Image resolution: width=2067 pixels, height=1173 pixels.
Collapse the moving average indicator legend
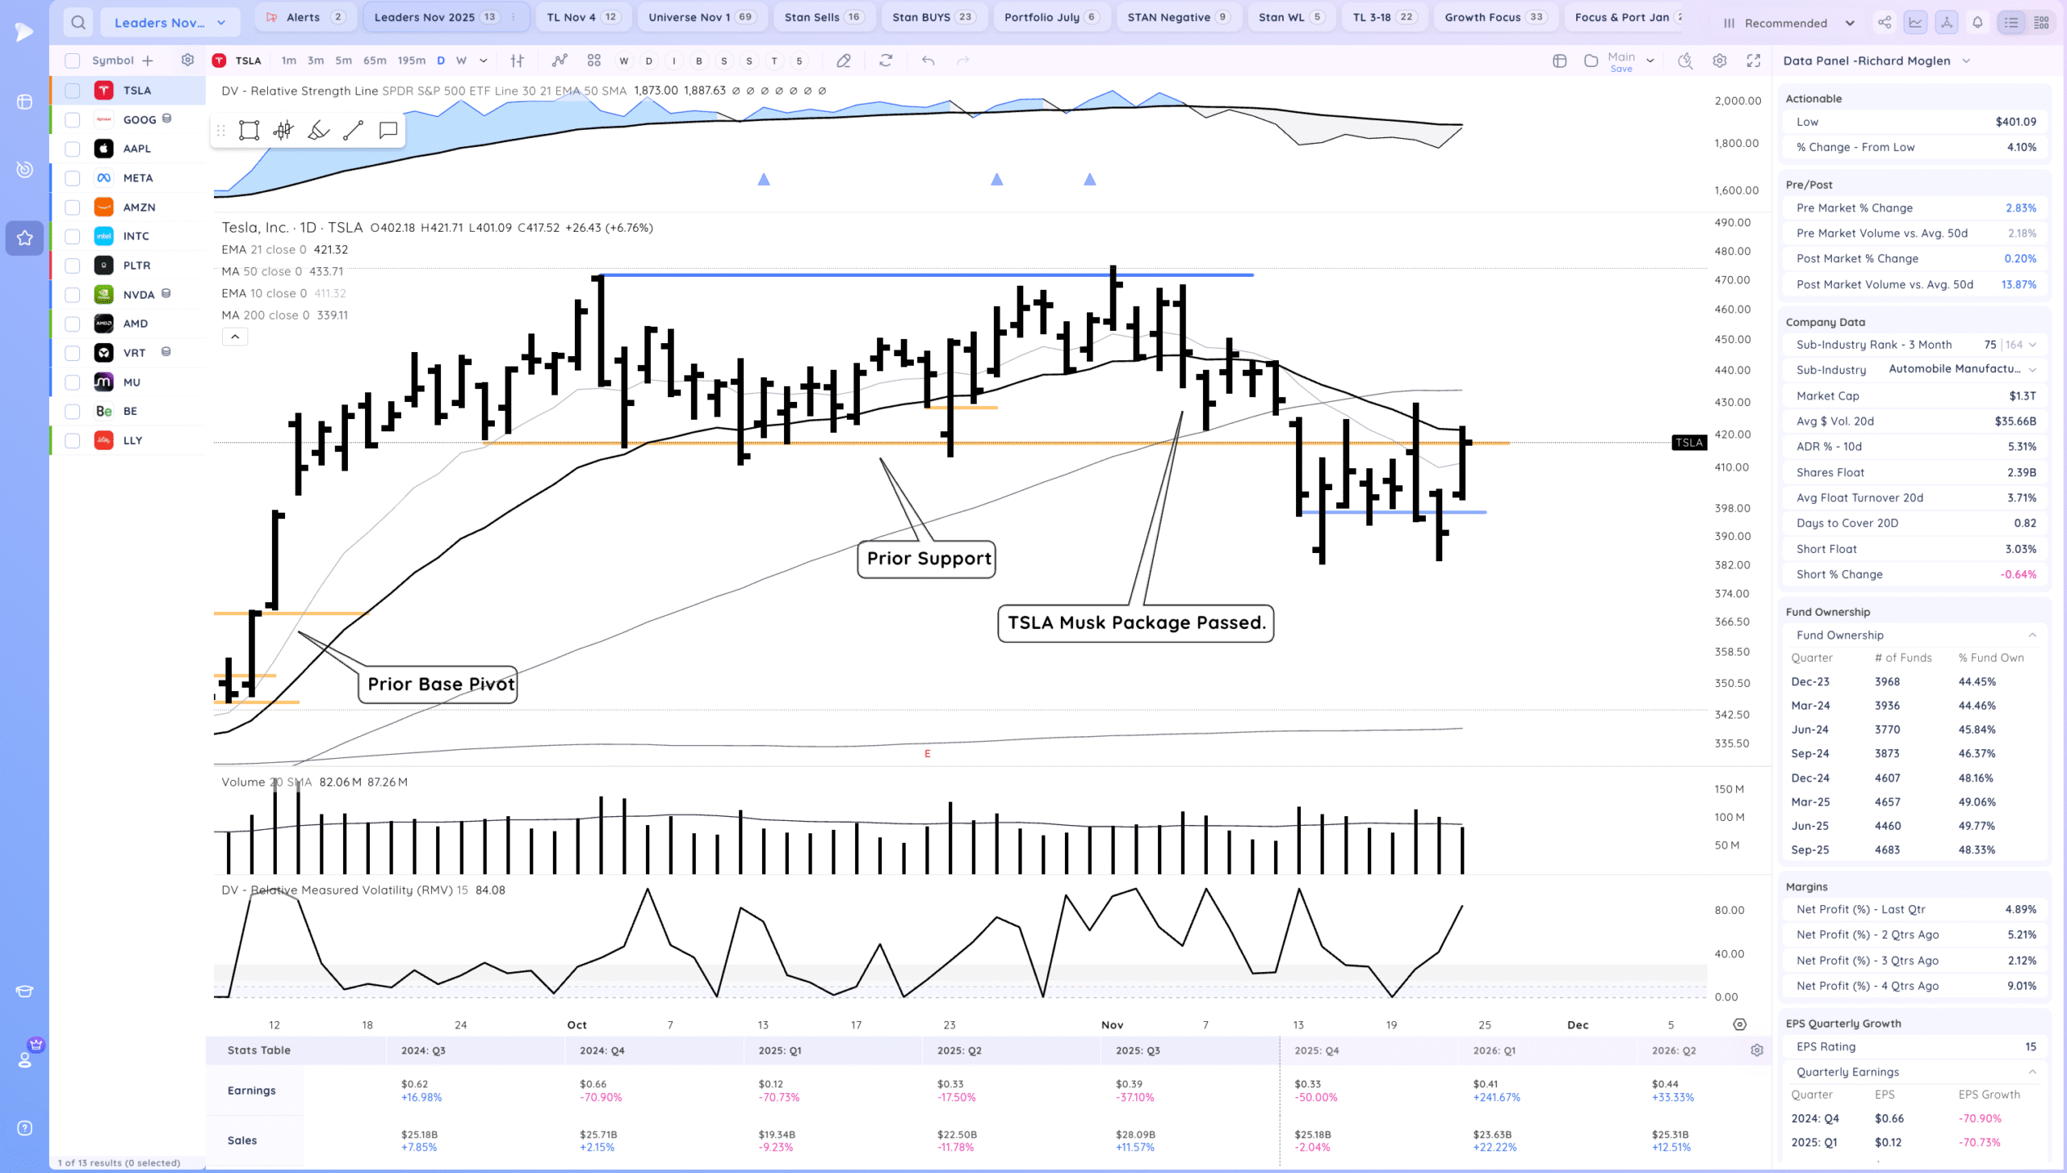tap(235, 337)
